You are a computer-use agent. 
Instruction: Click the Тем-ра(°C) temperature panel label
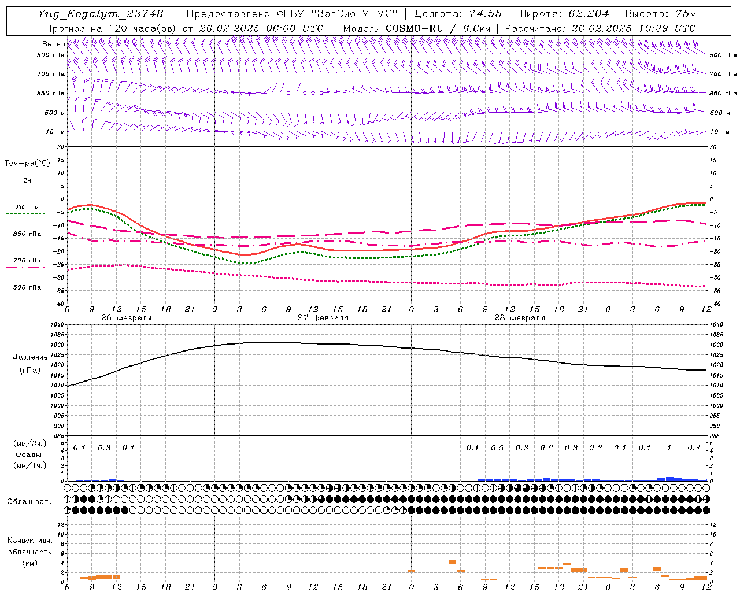[27, 164]
